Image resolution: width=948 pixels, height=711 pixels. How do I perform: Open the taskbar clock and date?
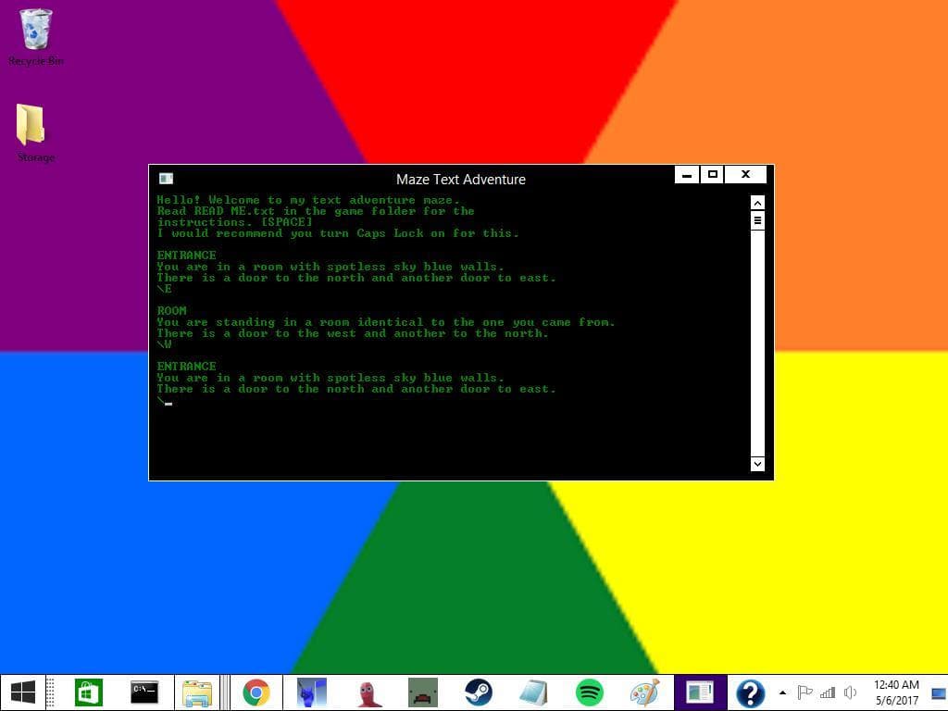click(x=896, y=692)
